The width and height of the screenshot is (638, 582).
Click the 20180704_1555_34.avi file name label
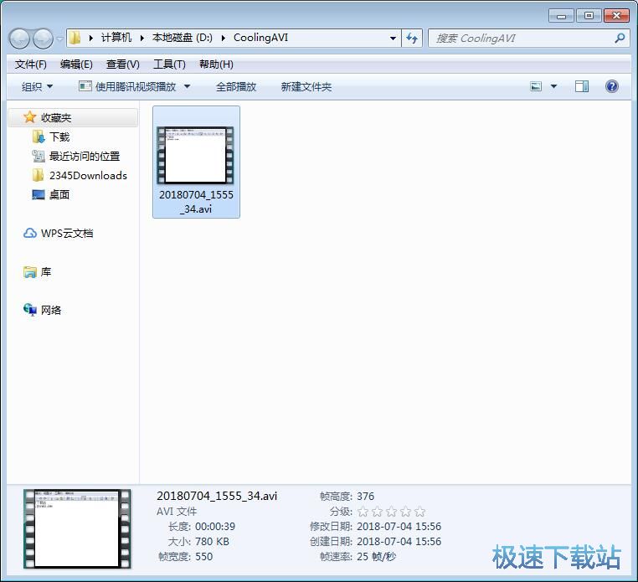[x=196, y=202]
